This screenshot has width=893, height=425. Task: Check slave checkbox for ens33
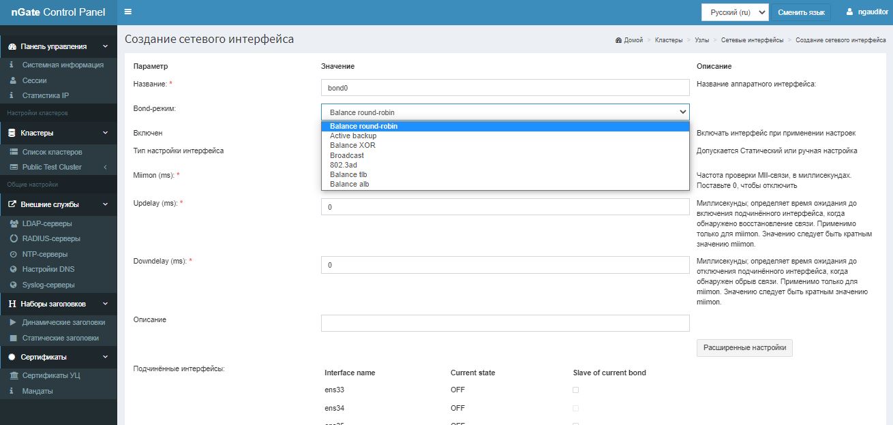[575, 390]
